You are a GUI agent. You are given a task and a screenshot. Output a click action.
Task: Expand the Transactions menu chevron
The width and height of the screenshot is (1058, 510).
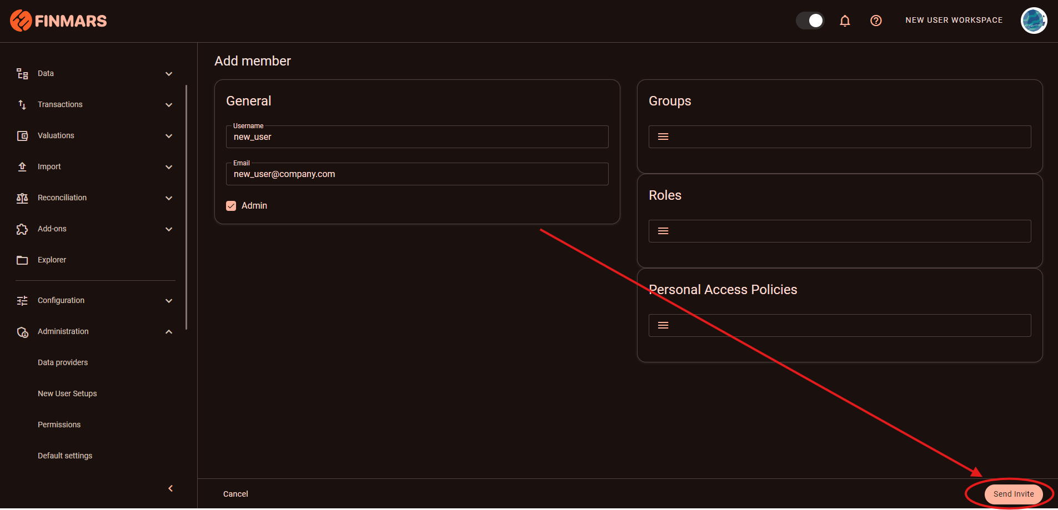click(169, 105)
